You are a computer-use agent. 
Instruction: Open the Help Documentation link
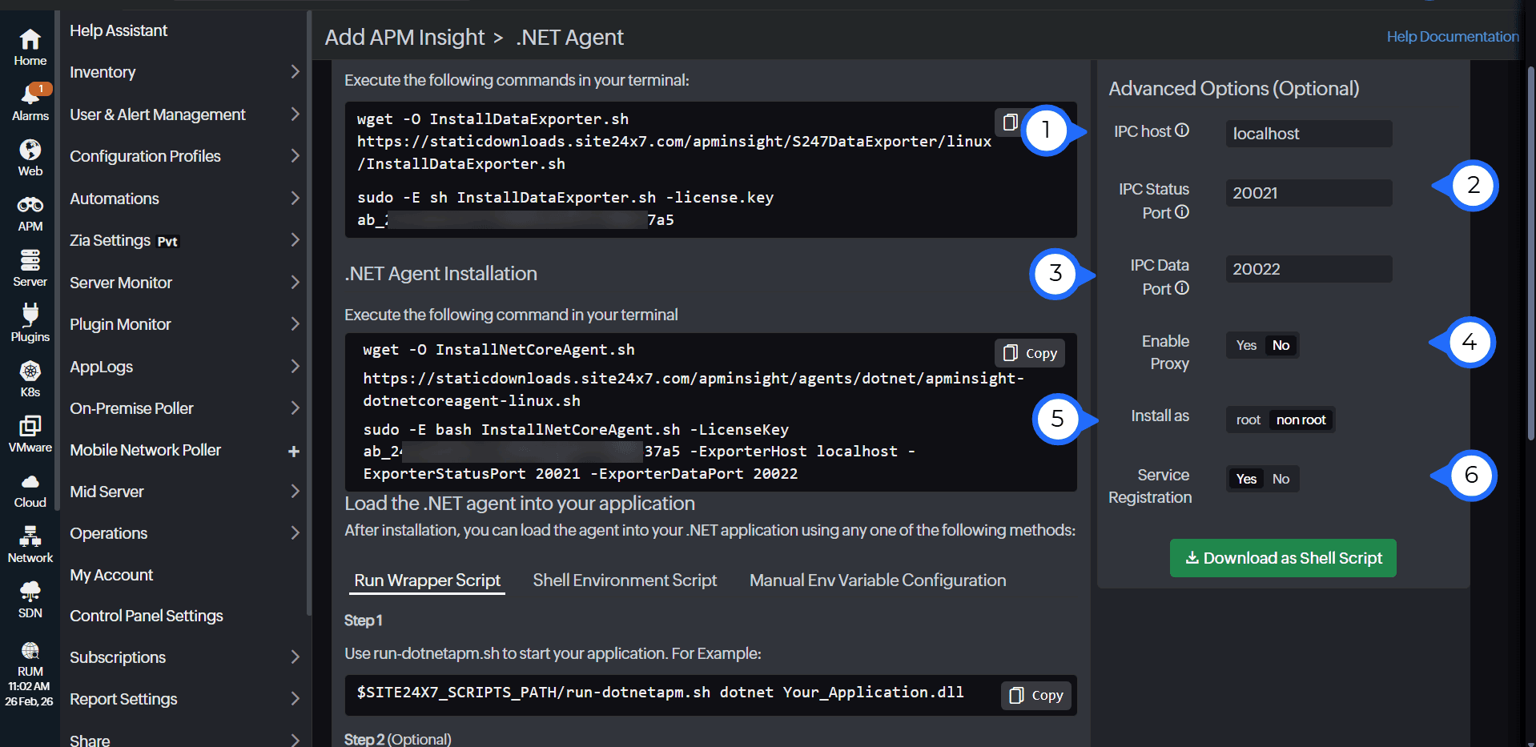[x=1451, y=36]
